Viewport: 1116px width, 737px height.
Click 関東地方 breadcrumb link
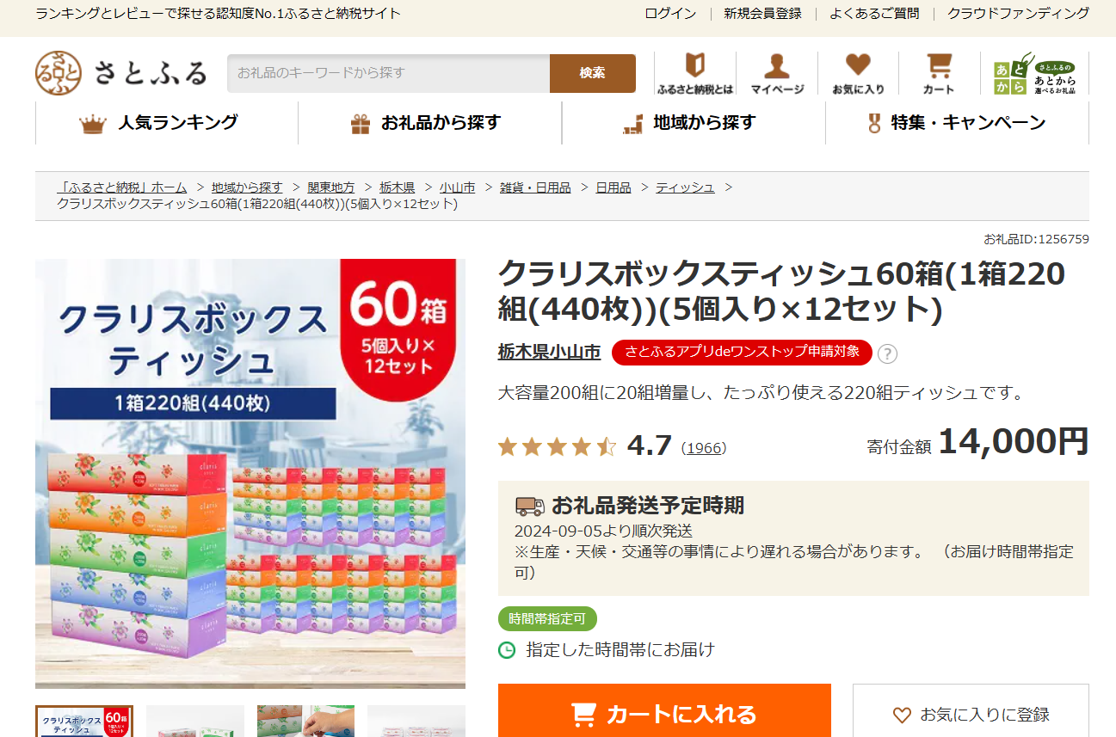click(331, 187)
